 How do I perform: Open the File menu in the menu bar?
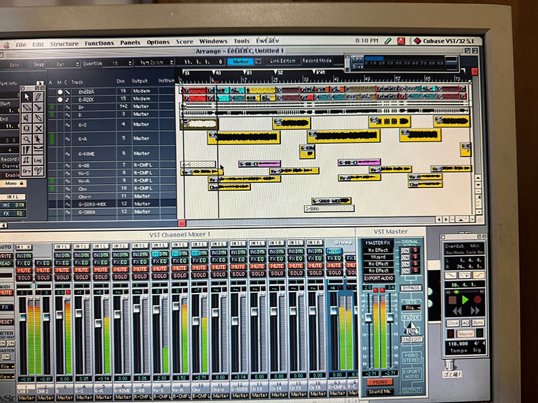click(21, 44)
